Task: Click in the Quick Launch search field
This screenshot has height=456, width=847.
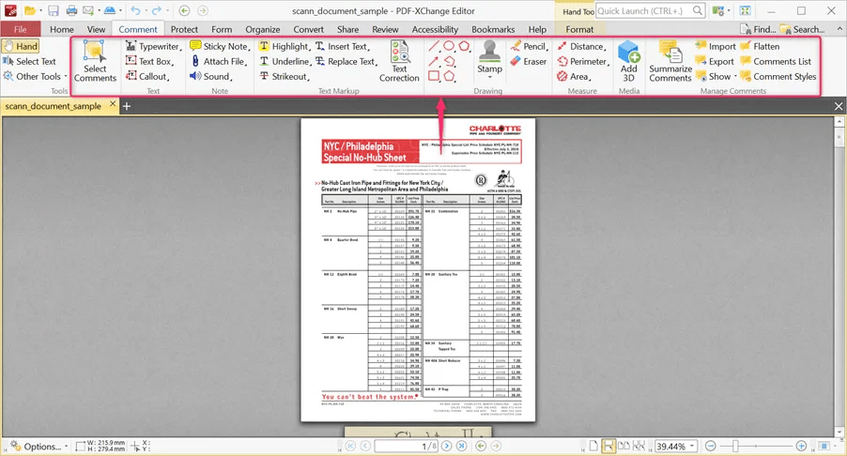Action: click(651, 11)
